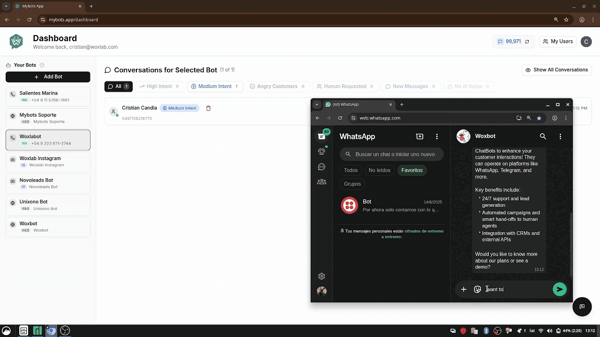Select Unixono Bot entry
This screenshot has width=600, height=337.
point(48,205)
